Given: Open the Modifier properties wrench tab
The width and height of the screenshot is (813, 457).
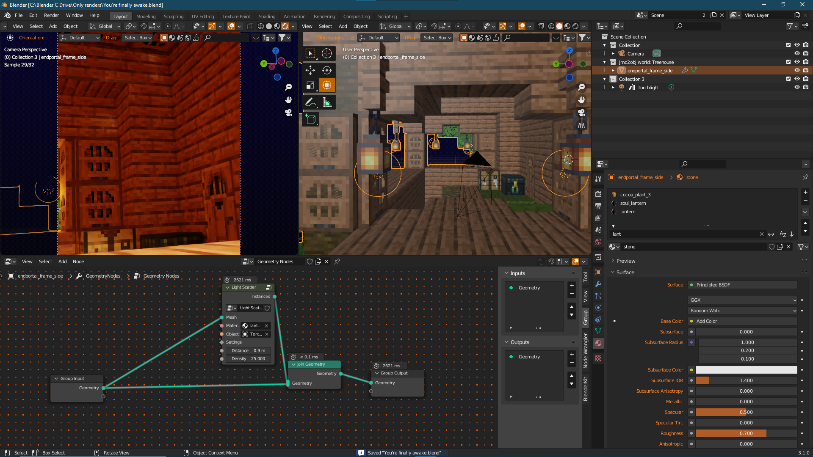Looking at the screenshot, I should (598, 284).
